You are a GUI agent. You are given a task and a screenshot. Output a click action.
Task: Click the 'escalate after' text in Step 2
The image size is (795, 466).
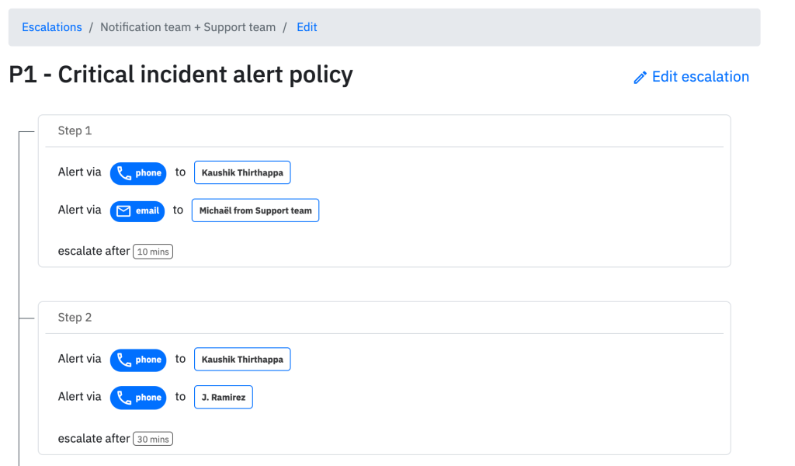point(94,439)
